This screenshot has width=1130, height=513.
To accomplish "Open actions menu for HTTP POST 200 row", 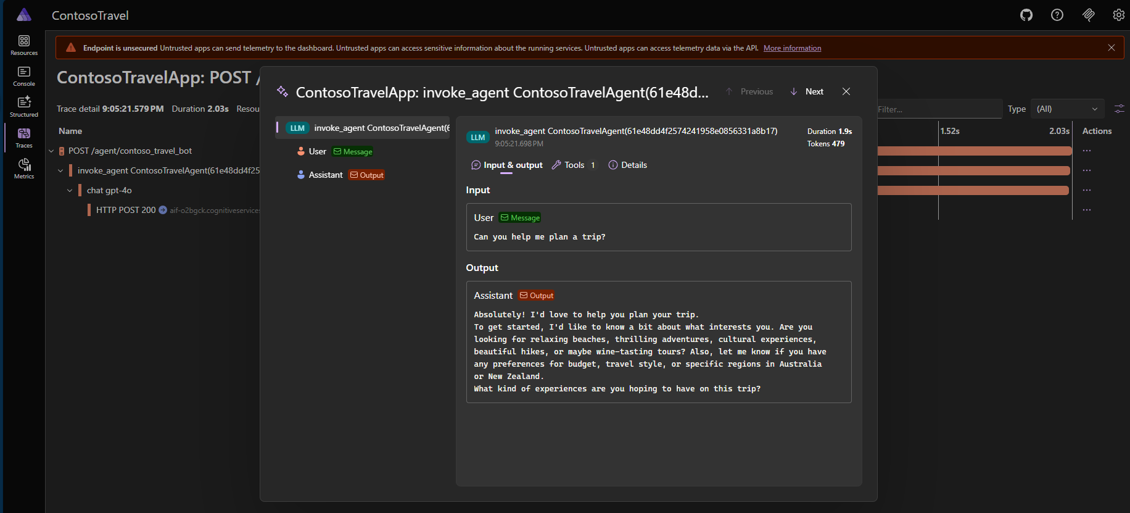I will click(x=1087, y=210).
